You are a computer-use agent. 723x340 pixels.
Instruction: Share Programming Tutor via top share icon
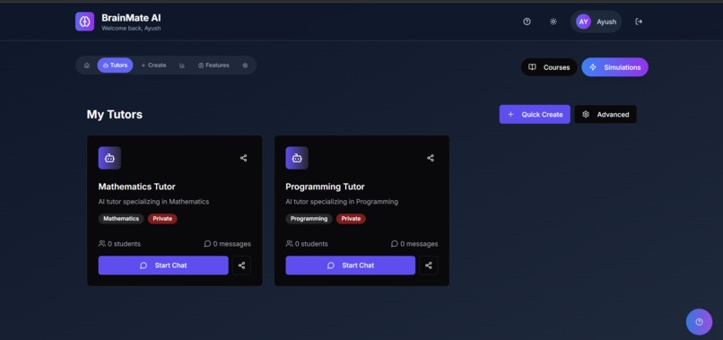[431, 158]
